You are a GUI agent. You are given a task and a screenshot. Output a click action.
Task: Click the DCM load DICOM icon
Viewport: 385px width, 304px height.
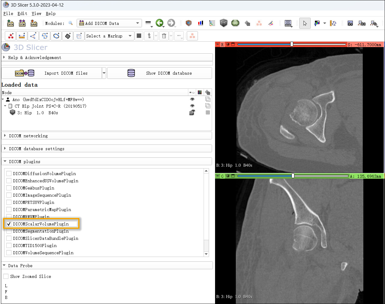coord(22,23)
